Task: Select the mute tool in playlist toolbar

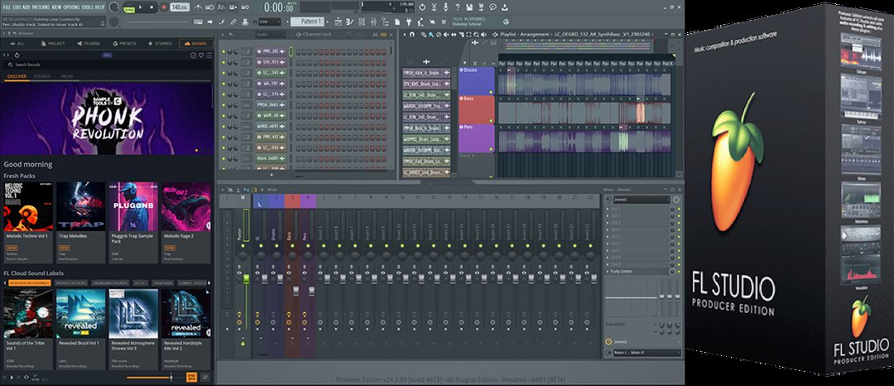Action: [x=446, y=34]
